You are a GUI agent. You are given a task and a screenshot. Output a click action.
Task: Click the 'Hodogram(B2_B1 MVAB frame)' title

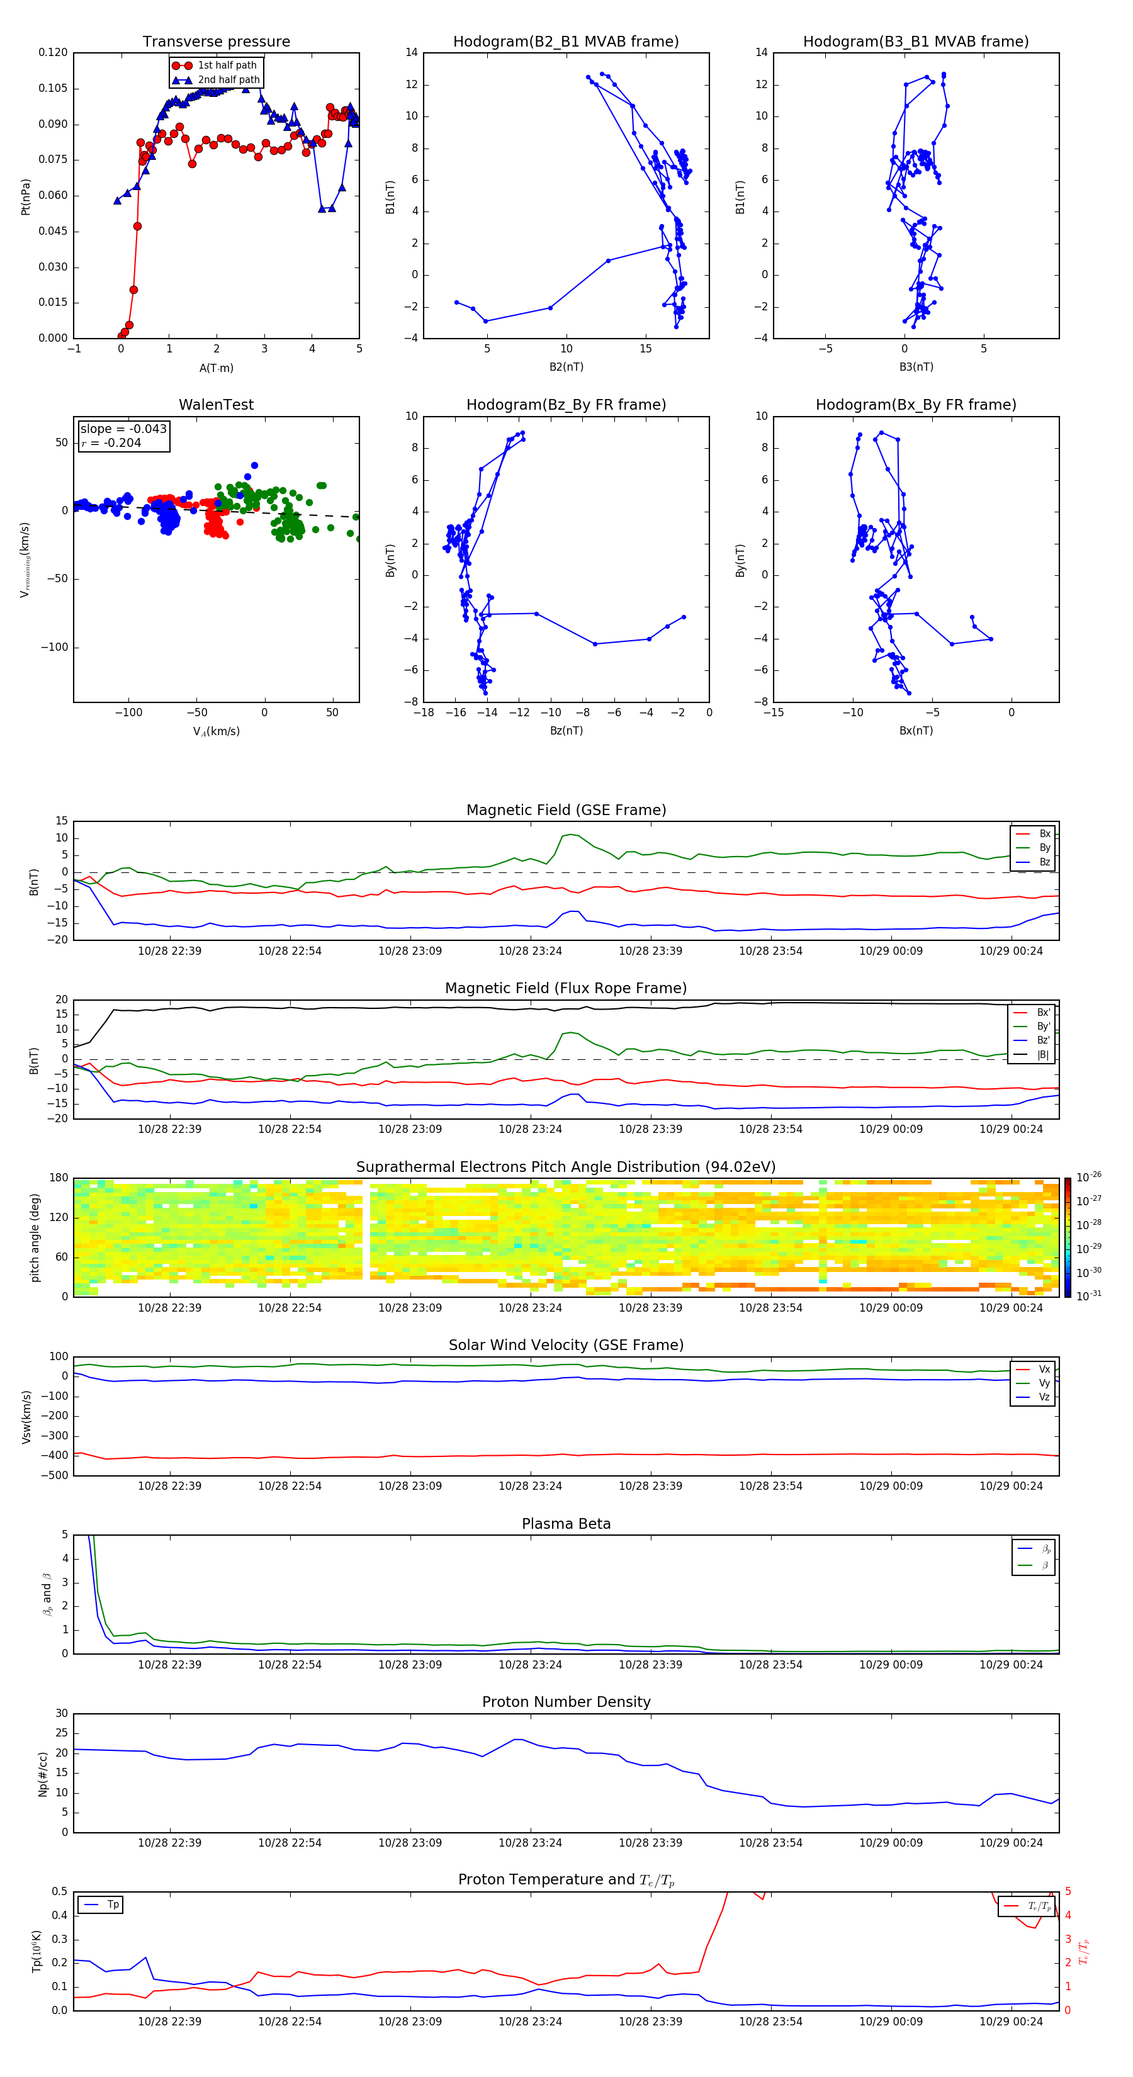[566, 42]
